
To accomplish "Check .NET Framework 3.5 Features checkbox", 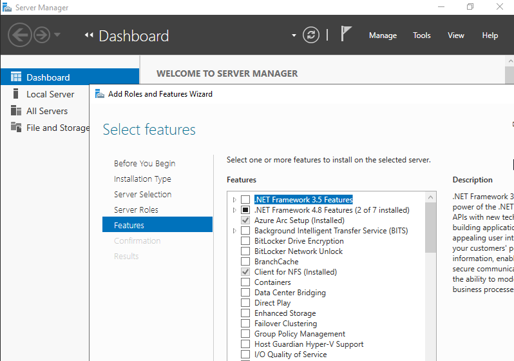I will point(245,200).
